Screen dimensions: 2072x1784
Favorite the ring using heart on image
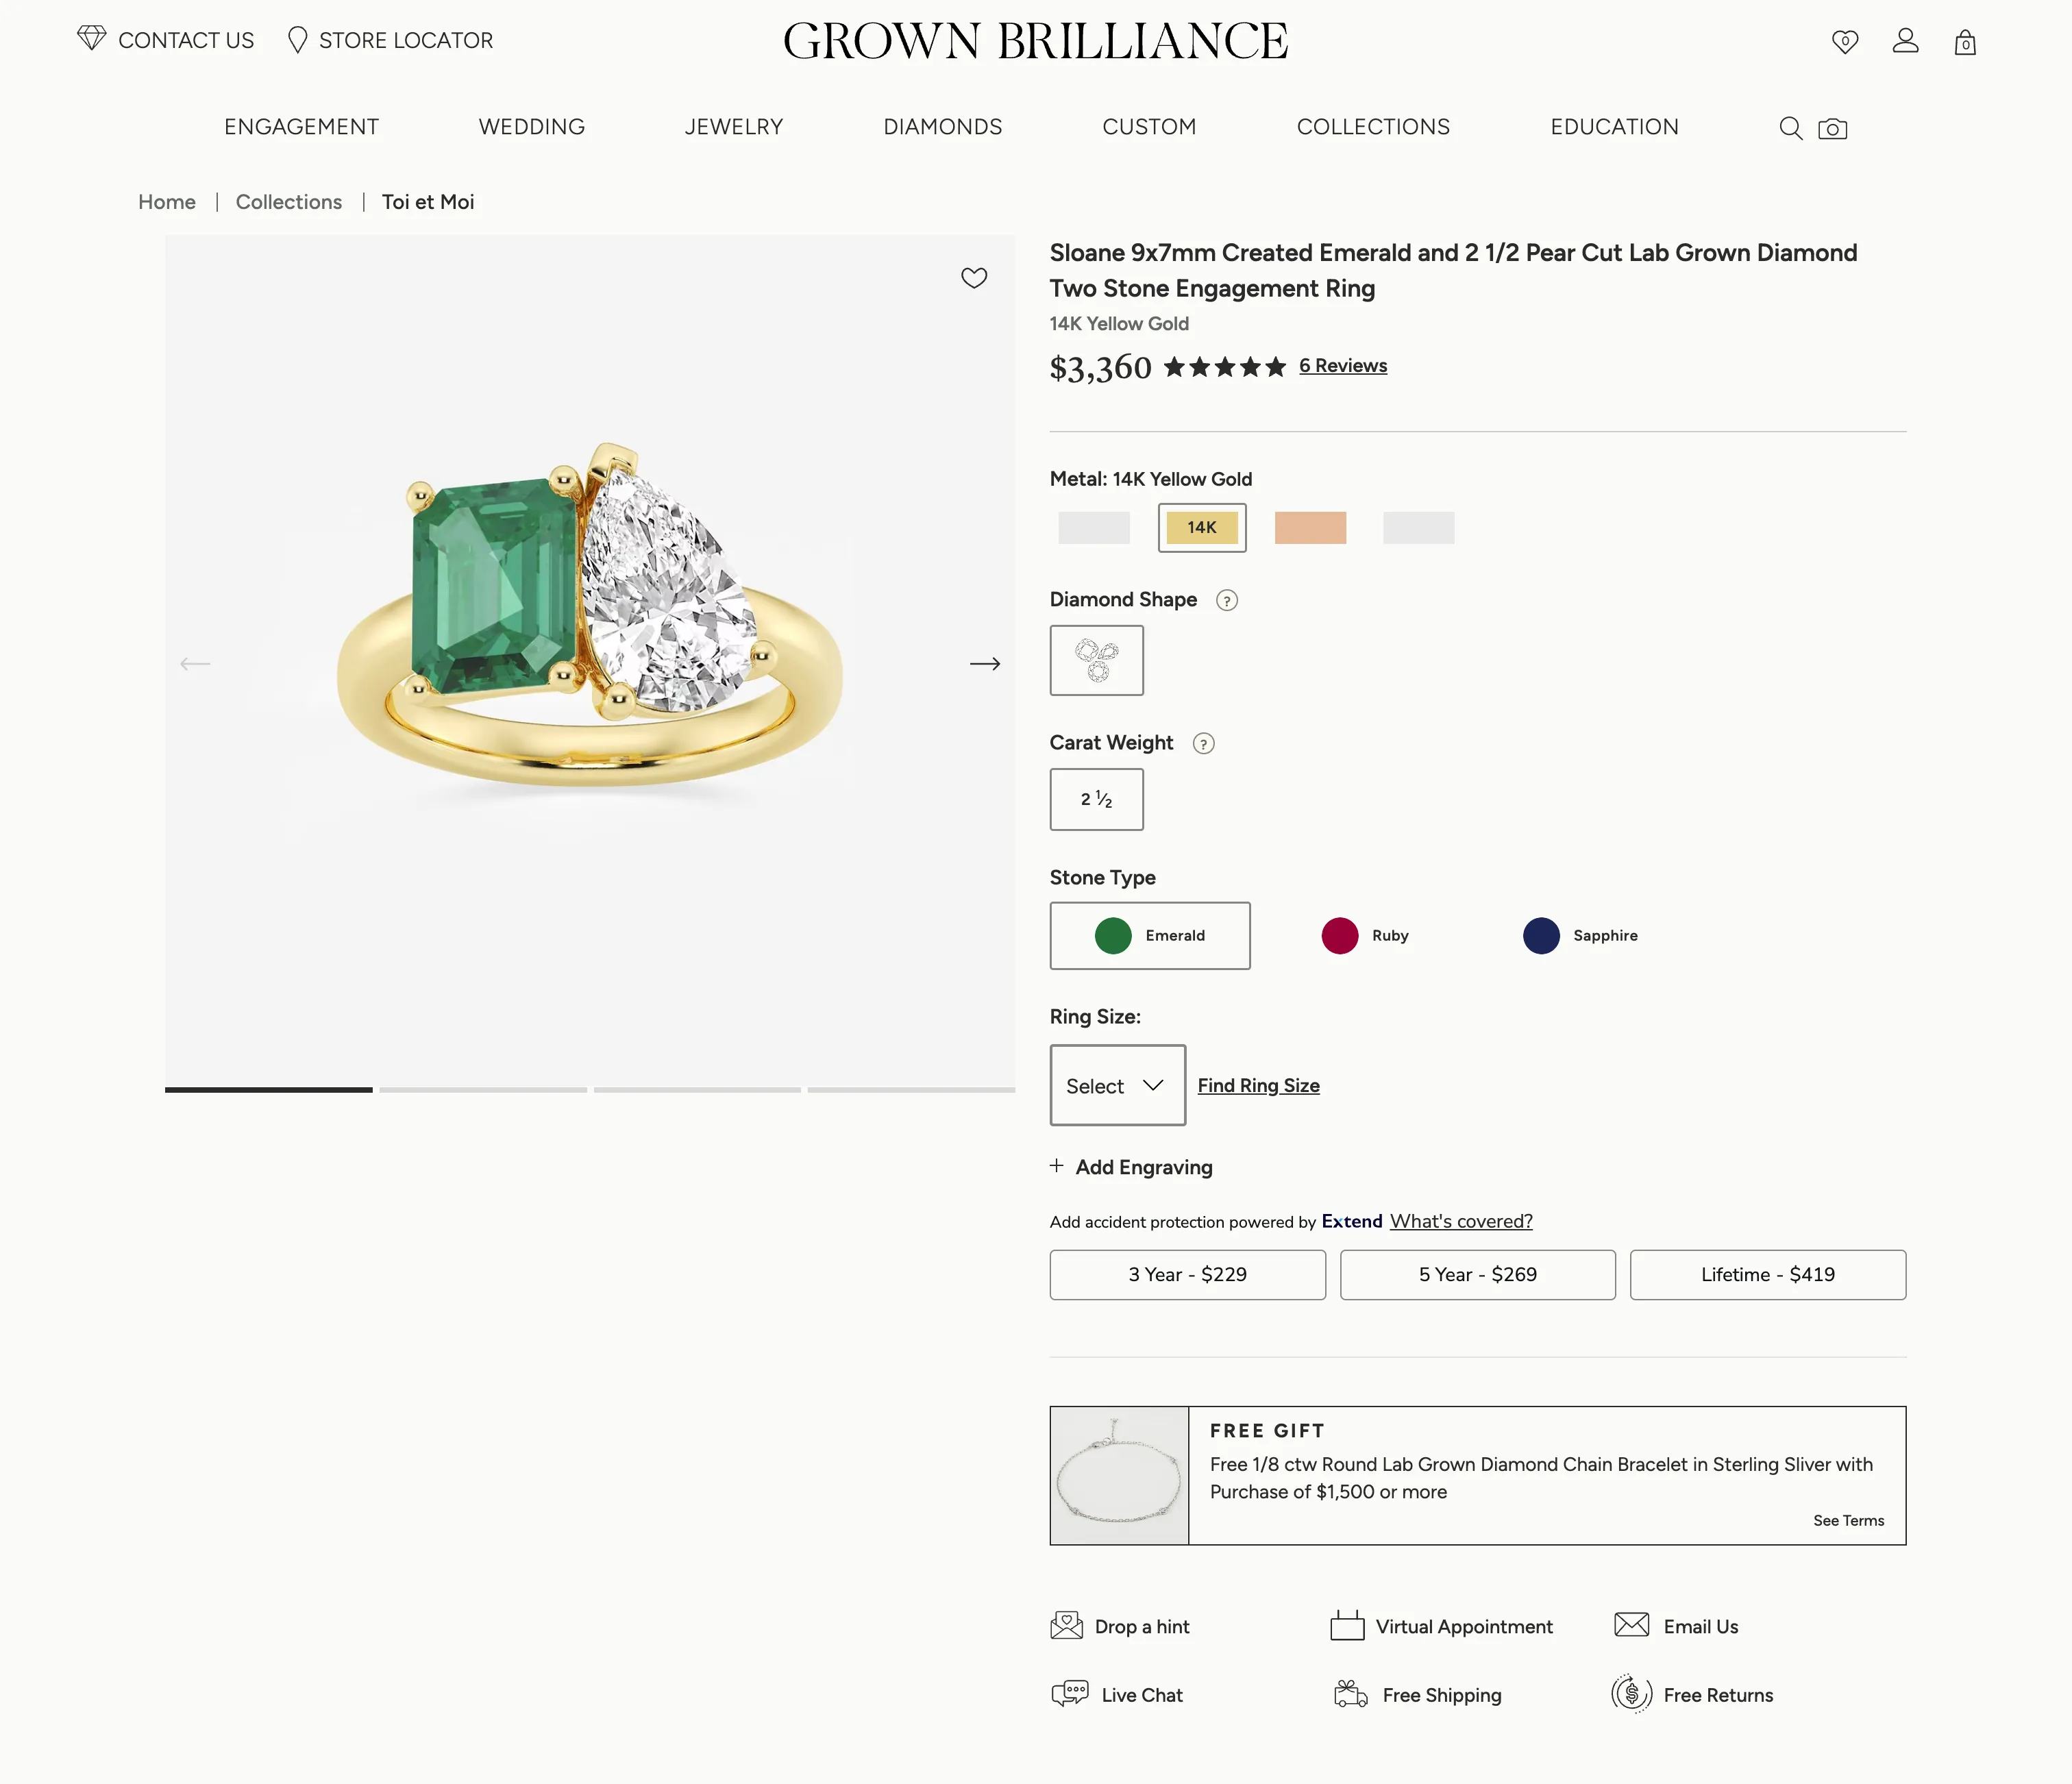tap(974, 278)
